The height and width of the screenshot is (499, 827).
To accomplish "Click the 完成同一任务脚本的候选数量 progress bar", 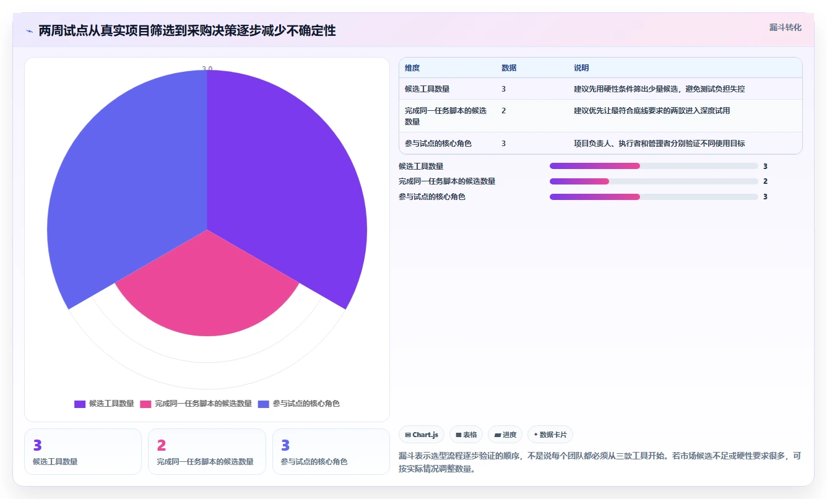I will pyautogui.click(x=654, y=181).
